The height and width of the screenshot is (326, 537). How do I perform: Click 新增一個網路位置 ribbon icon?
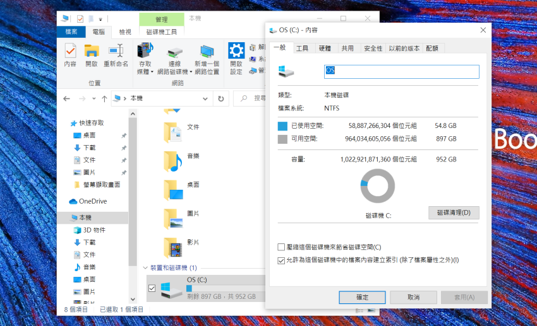pos(207,59)
